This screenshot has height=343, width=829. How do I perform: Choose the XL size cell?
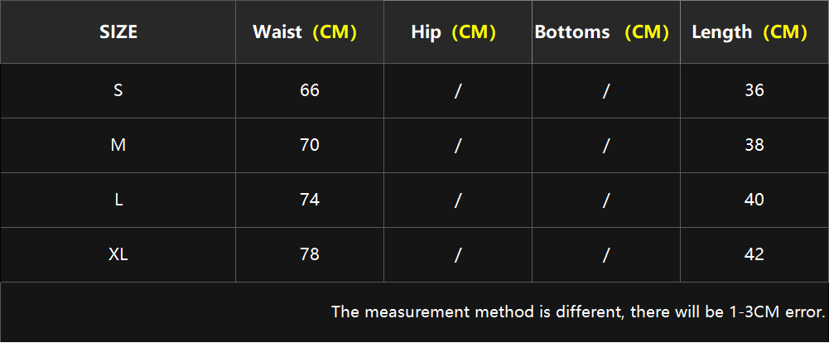coord(118,254)
